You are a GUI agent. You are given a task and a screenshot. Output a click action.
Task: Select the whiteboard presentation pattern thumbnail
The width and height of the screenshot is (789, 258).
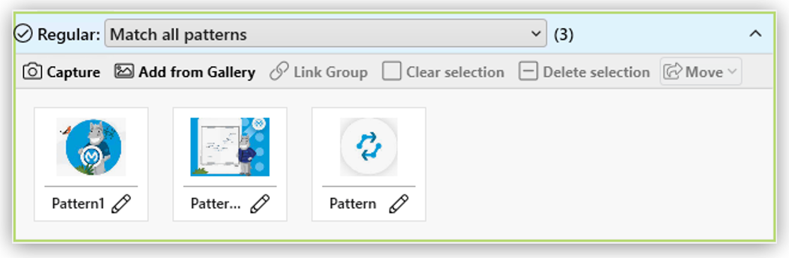click(x=230, y=147)
